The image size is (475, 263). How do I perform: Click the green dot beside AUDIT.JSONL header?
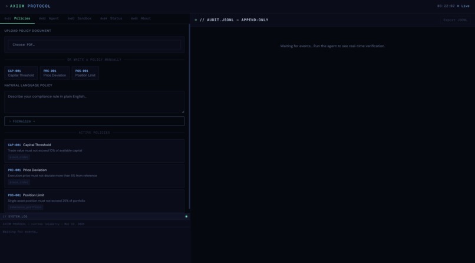pyautogui.click(x=196, y=20)
